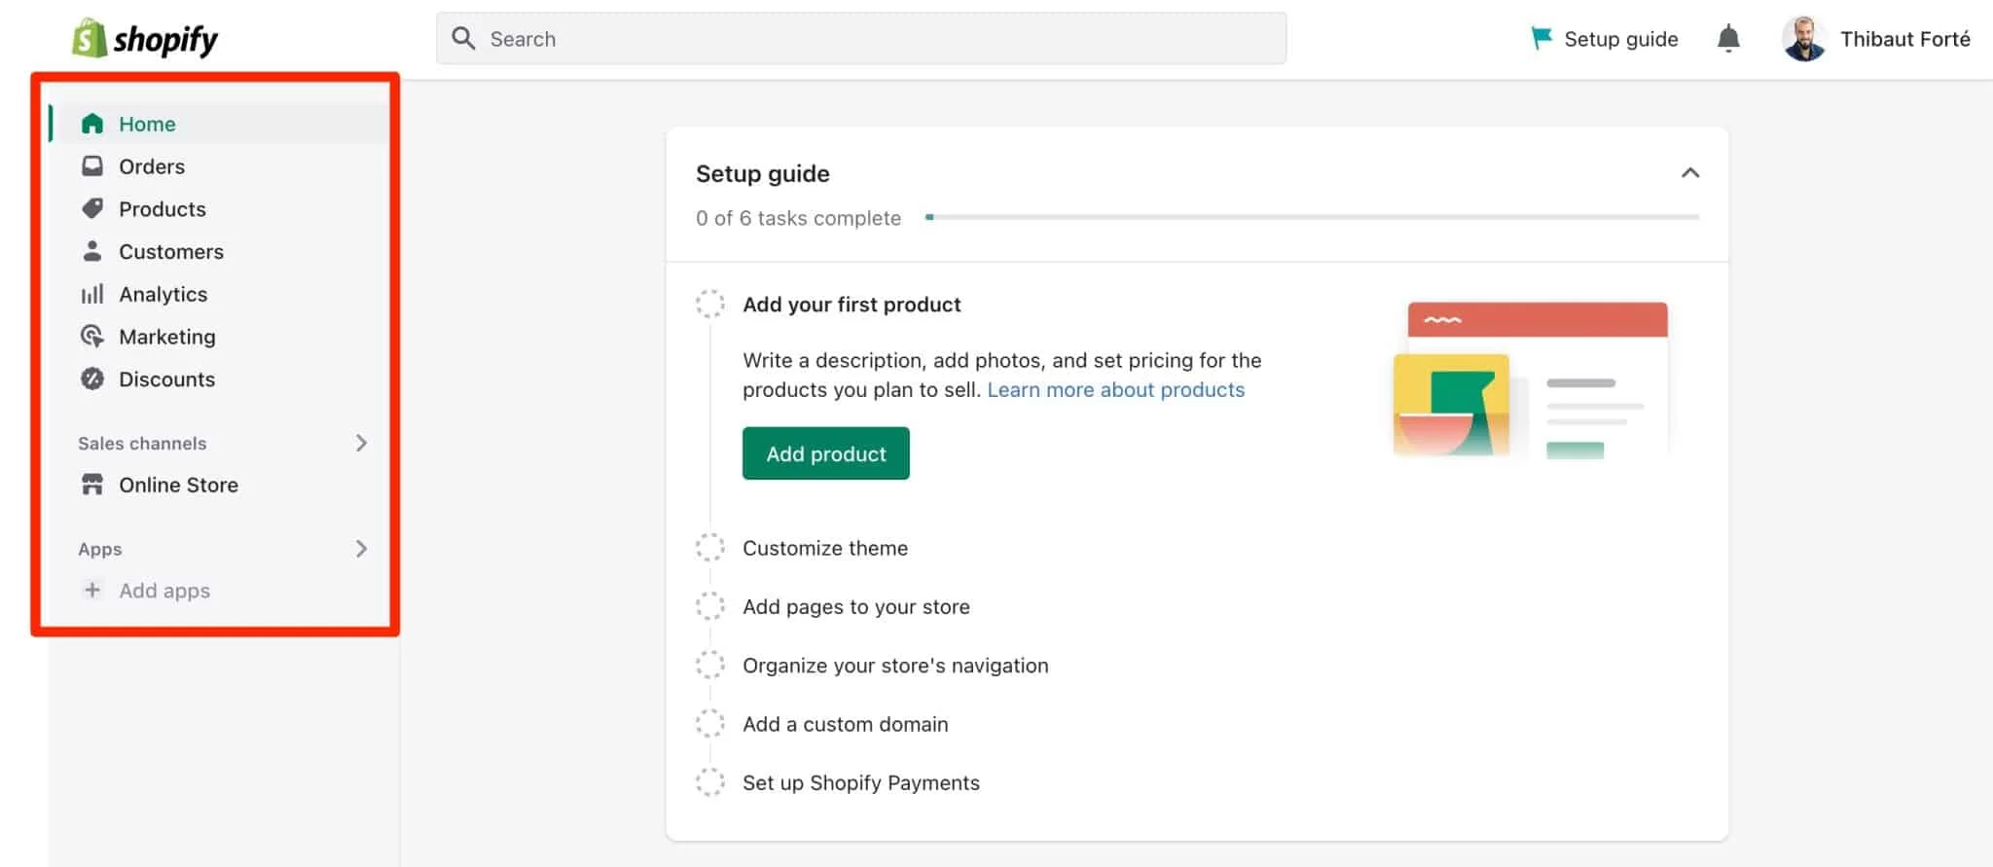Click the Discounts percent badge icon
This screenshot has width=1993, height=867.
pyautogui.click(x=92, y=379)
